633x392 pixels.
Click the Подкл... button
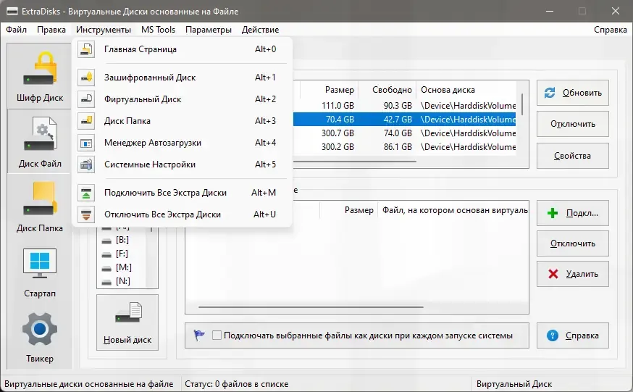tap(572, 213)
